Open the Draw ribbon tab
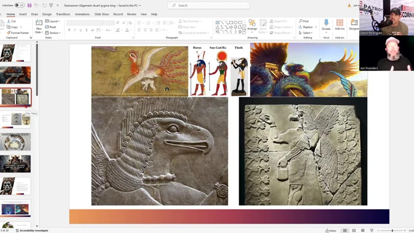 35,14
